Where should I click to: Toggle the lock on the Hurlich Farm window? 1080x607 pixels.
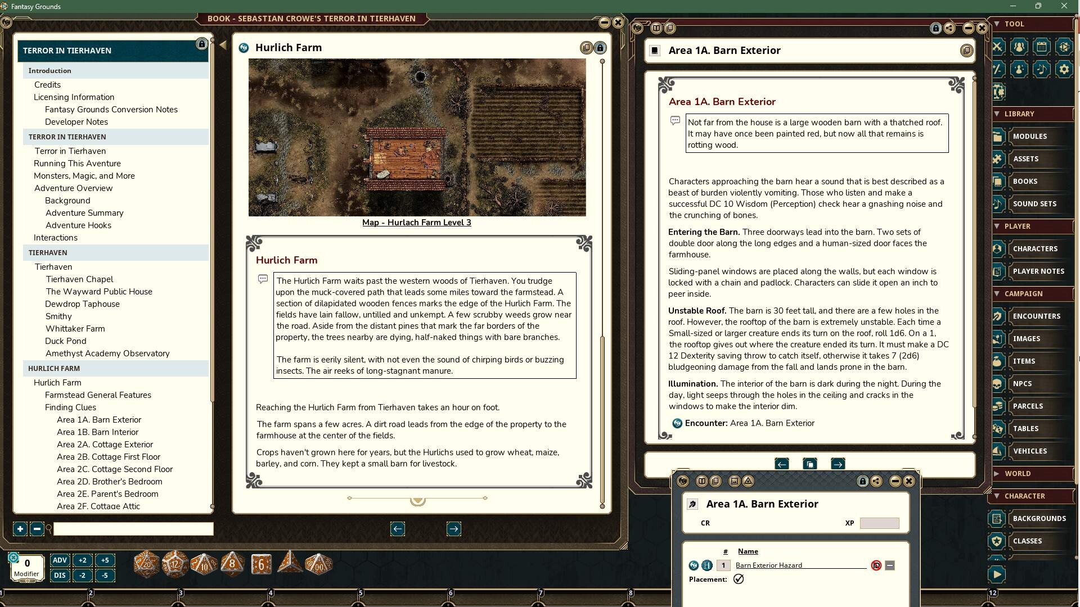[x=600, y=48]
